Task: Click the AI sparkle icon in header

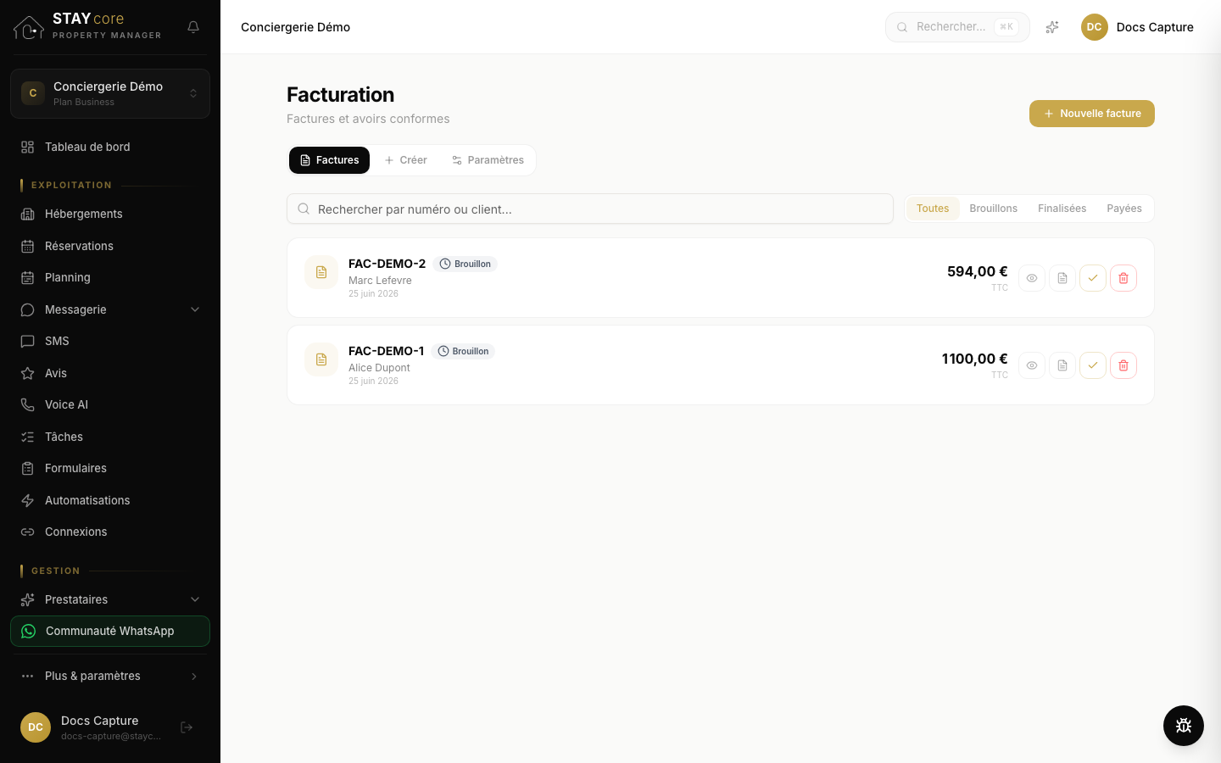Action: pos(1052,27)
